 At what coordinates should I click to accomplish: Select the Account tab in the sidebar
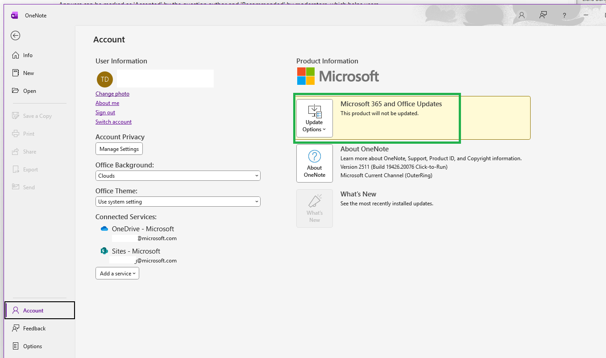click(40, 311)
